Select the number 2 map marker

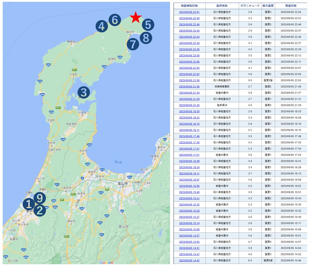tap(40, 210)
